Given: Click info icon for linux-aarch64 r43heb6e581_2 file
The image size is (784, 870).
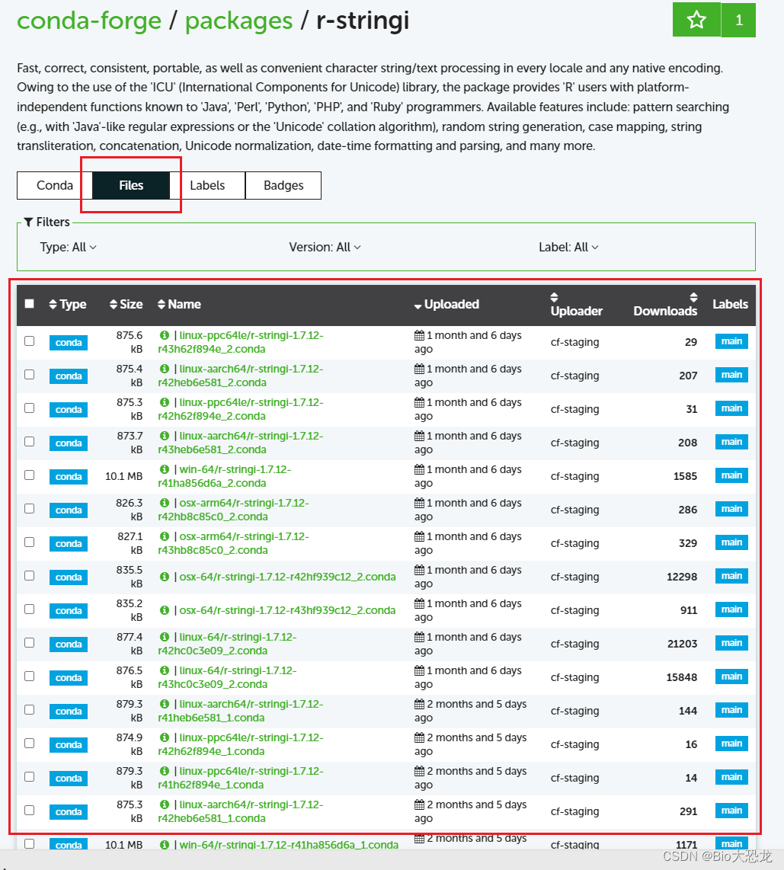Looking at the screenshot, I should click(x=165, y=436).
